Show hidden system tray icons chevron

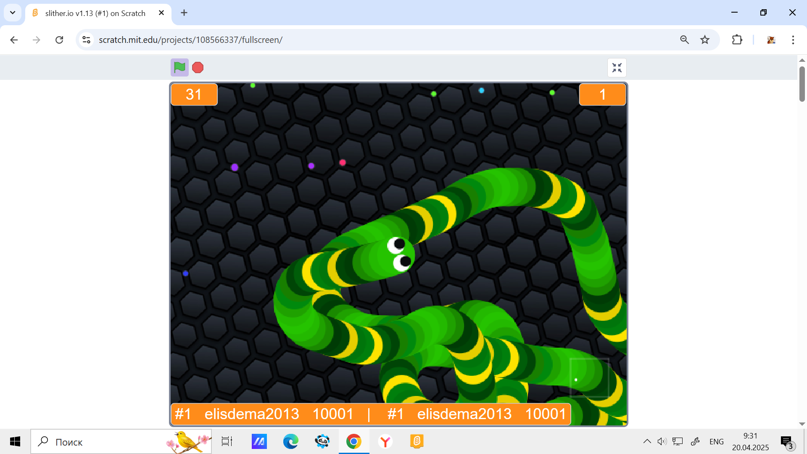click(647, 441)
